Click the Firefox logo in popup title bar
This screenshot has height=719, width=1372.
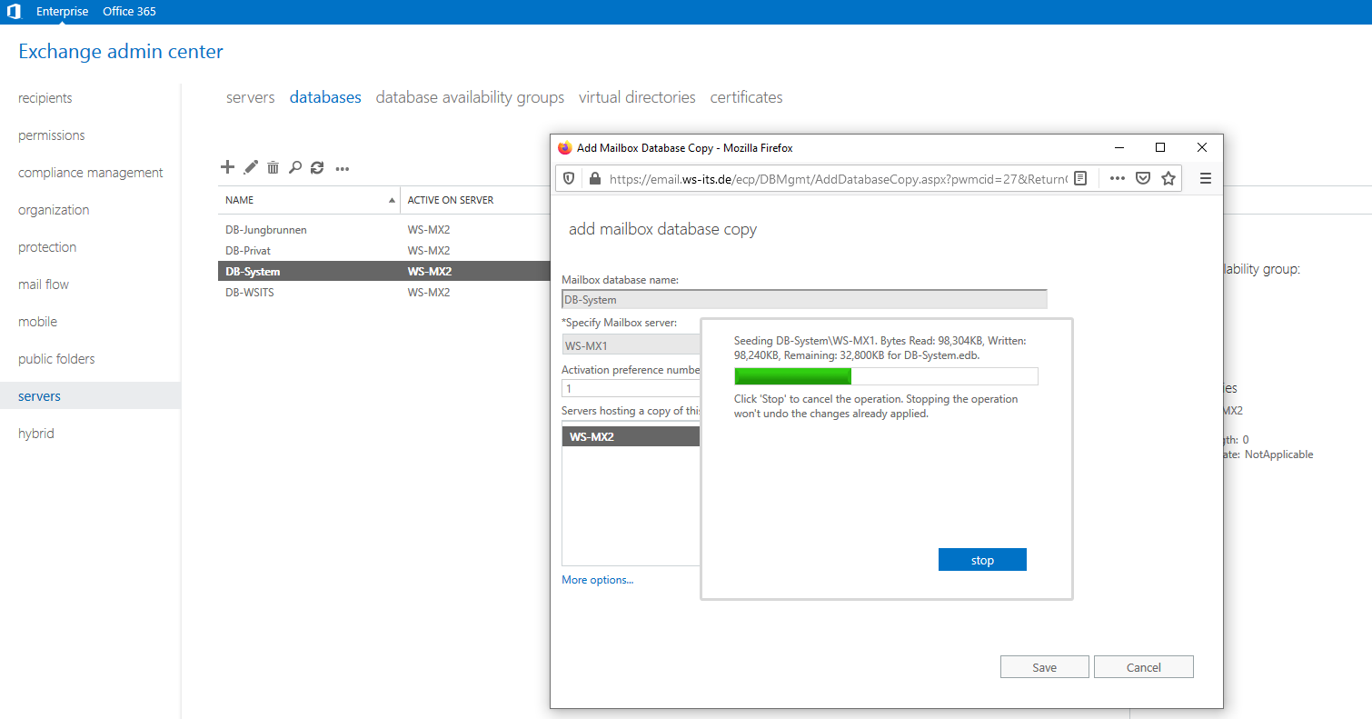point(564,147)
